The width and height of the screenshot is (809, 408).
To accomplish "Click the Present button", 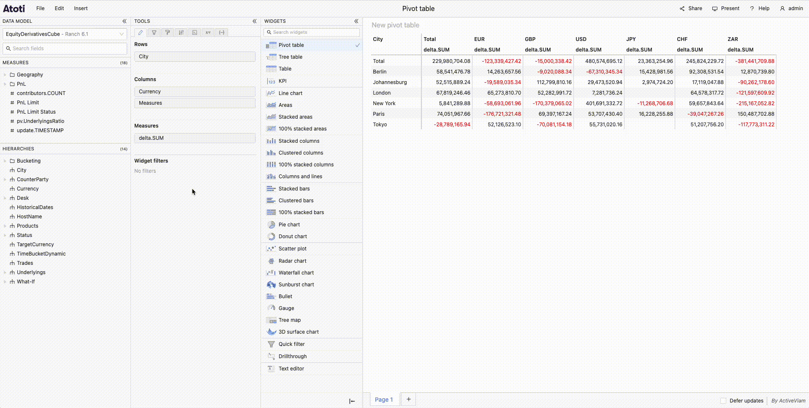I will point(726,8).
